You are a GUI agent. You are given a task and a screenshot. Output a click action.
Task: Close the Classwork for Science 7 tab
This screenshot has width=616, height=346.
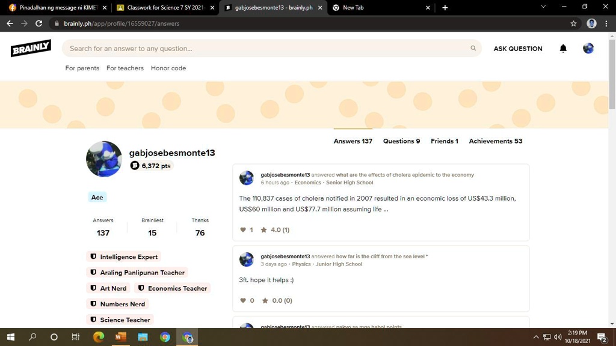pos(212,7)
